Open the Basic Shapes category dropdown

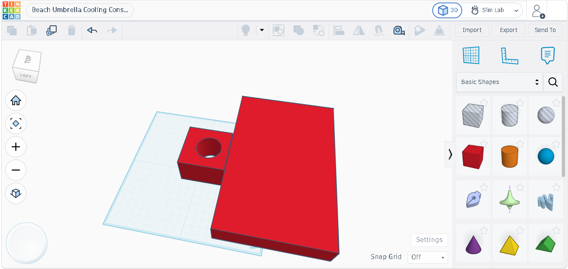pyautogui.click(x=500, y=82)
